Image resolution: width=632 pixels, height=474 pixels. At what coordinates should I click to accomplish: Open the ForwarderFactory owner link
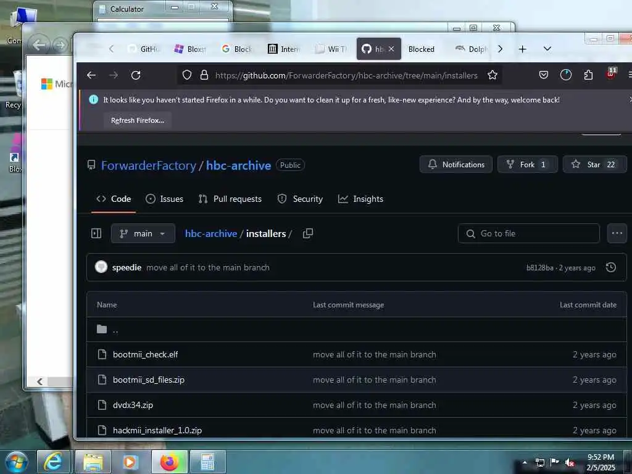pyautogui.click(x=148, y=165)
